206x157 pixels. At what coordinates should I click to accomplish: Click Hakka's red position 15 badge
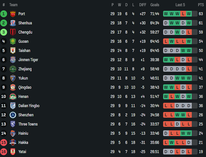pos(4,142)
